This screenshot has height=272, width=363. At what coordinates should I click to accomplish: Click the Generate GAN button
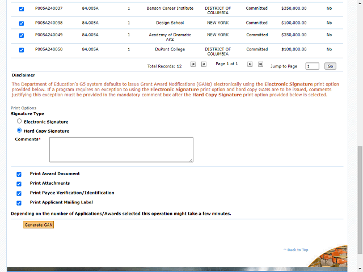(x=39, y=225)
